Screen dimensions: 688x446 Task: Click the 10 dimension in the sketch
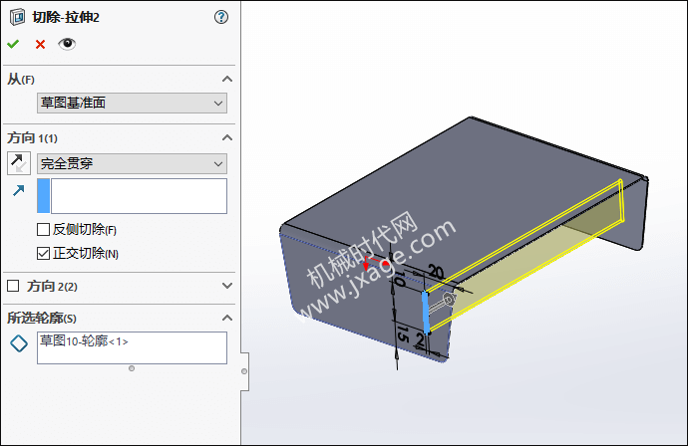(x=399, y=279)
